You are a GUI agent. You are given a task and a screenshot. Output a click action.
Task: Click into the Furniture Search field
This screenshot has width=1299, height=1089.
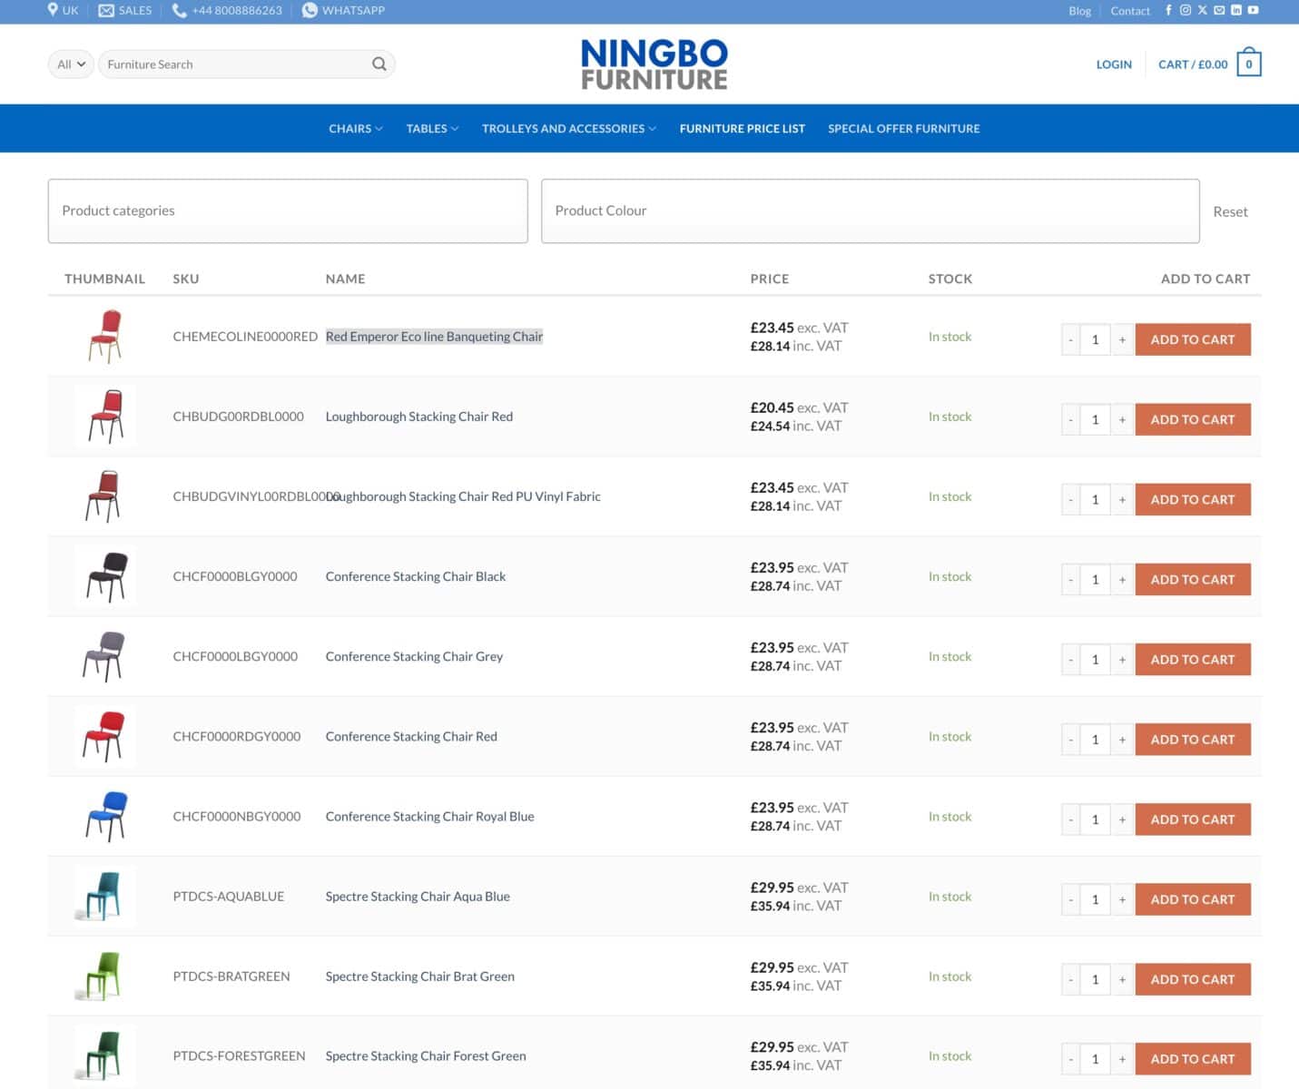236,64
